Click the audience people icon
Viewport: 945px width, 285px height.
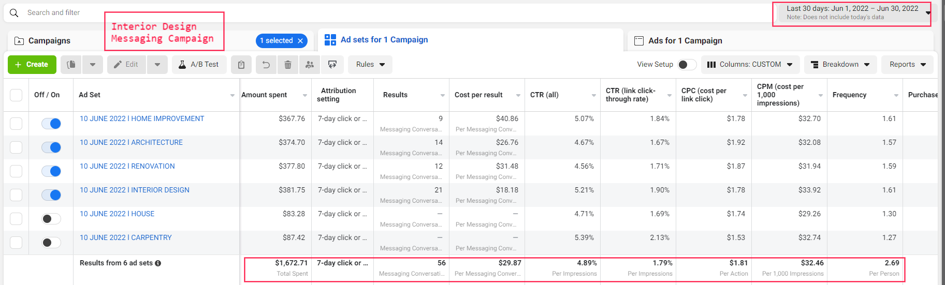pyautogui.click(x=310, y=65)
